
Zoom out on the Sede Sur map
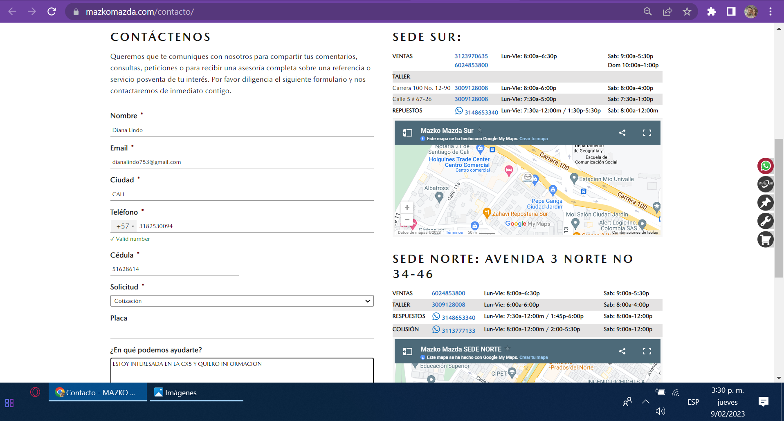pos(407,219)
